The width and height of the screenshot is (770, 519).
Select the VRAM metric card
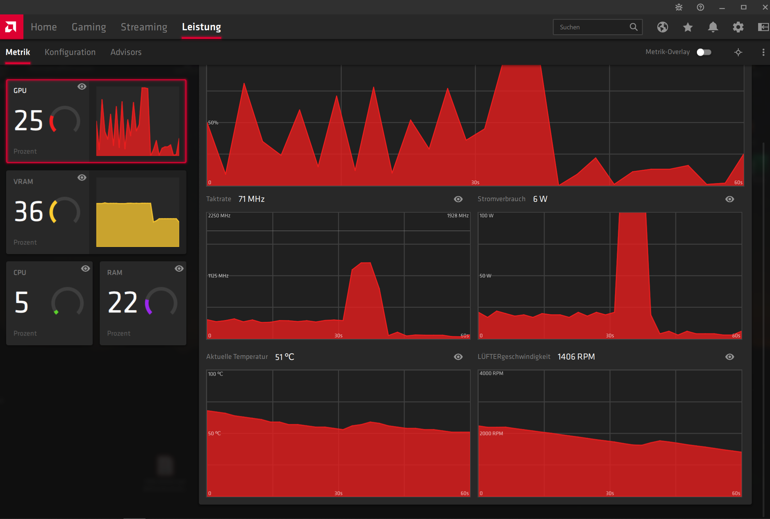(x=47, y=212)
